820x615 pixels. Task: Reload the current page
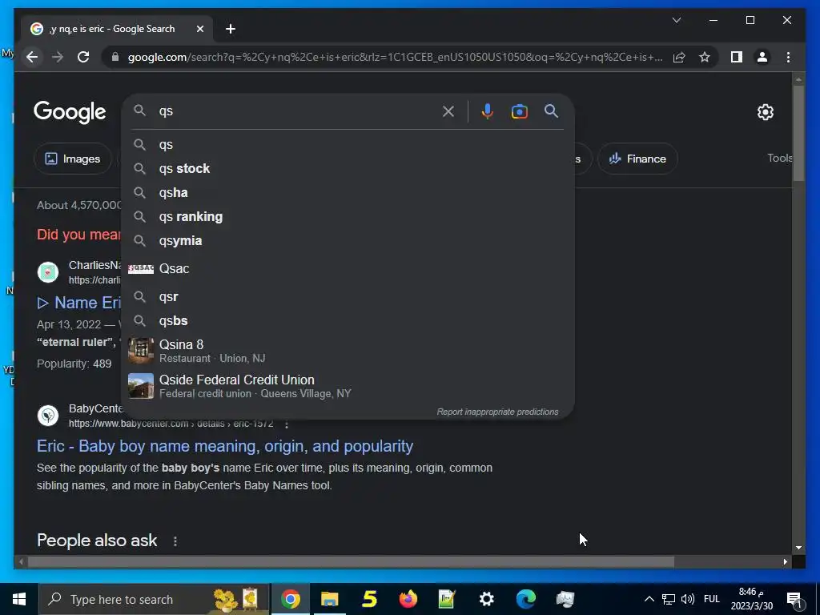pyautogui.click(x=83, y=57)
